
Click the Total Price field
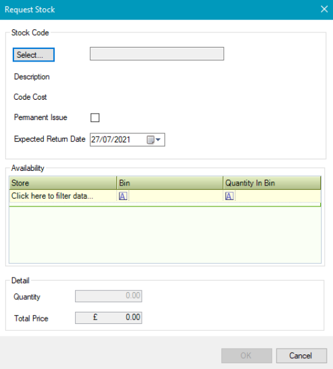tap(109, 318)
